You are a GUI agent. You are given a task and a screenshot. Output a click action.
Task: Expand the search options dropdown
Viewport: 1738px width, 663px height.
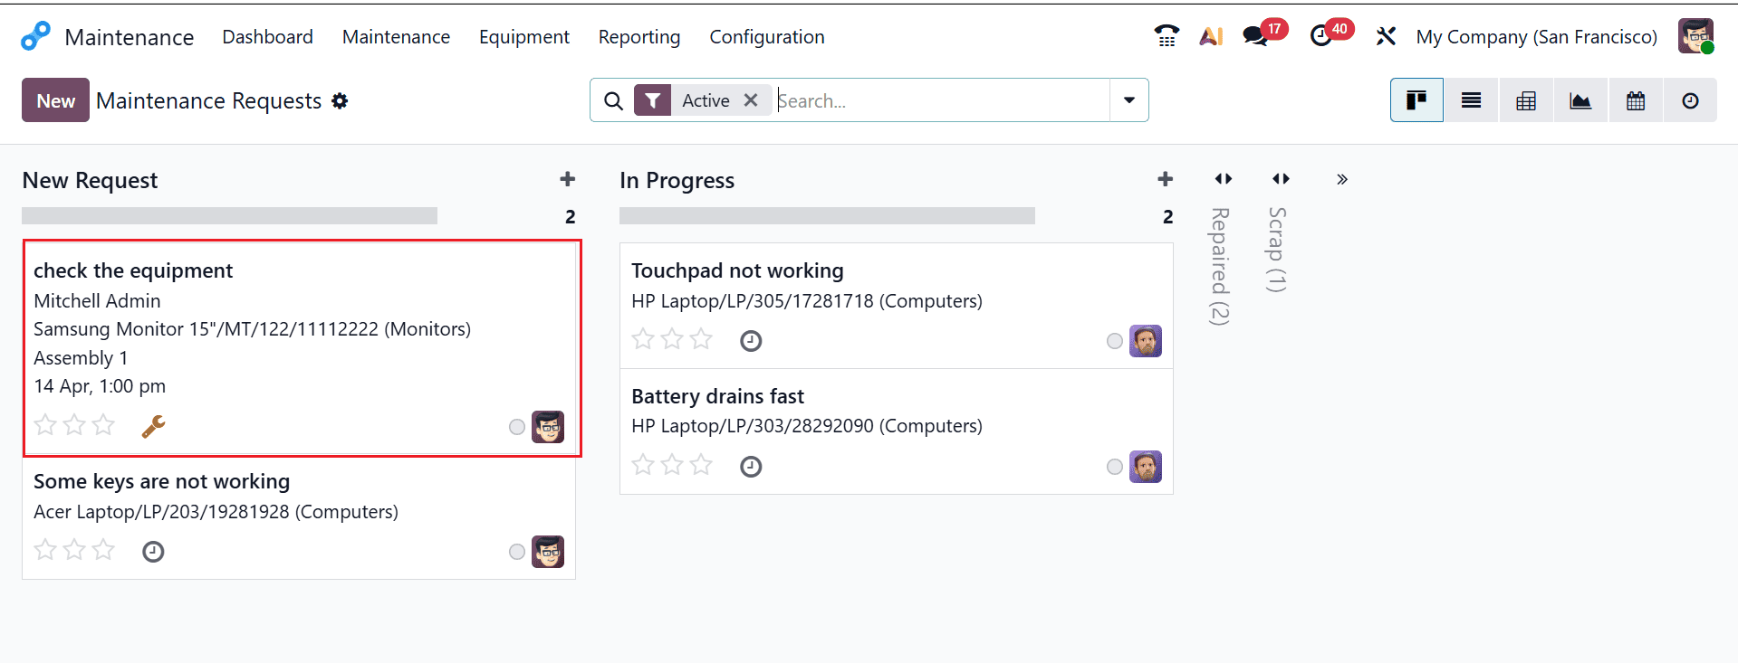click(x=1128, y=99)
